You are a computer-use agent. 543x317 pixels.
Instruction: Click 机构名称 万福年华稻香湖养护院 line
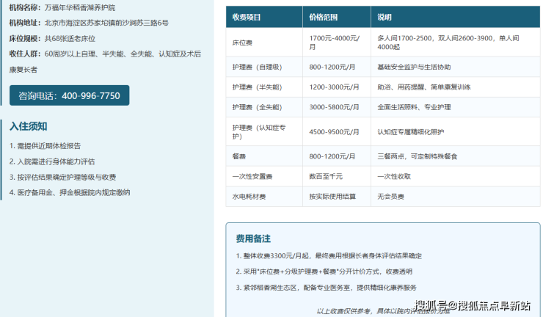(62, 7)
